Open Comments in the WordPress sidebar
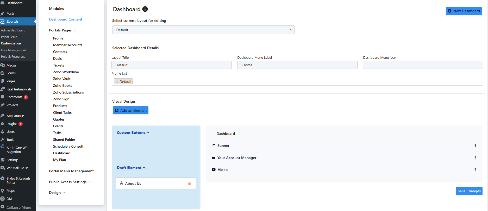 click(15, 97)
